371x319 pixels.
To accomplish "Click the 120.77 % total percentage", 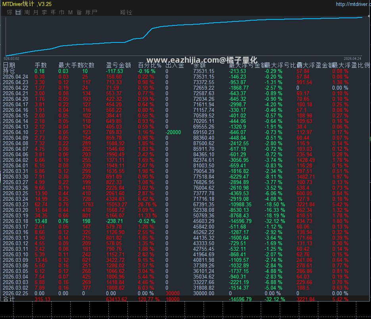I will click(x=148, y=299).
